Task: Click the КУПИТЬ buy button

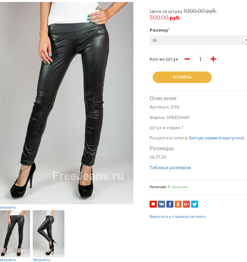Action: click(182, 77)
